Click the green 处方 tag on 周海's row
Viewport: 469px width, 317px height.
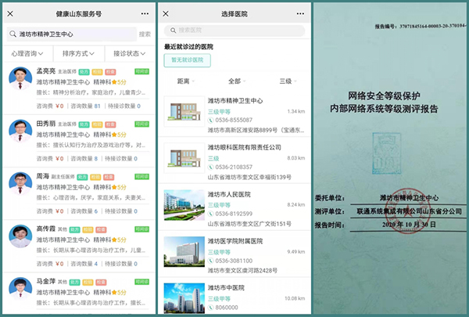[82, 178]
